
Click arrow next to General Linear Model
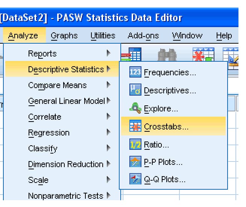109,100
